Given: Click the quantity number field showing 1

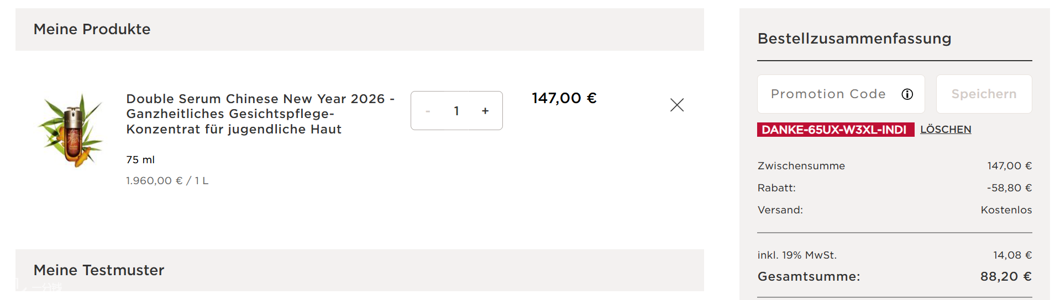Looking at the screenshot, I should 456,111.
